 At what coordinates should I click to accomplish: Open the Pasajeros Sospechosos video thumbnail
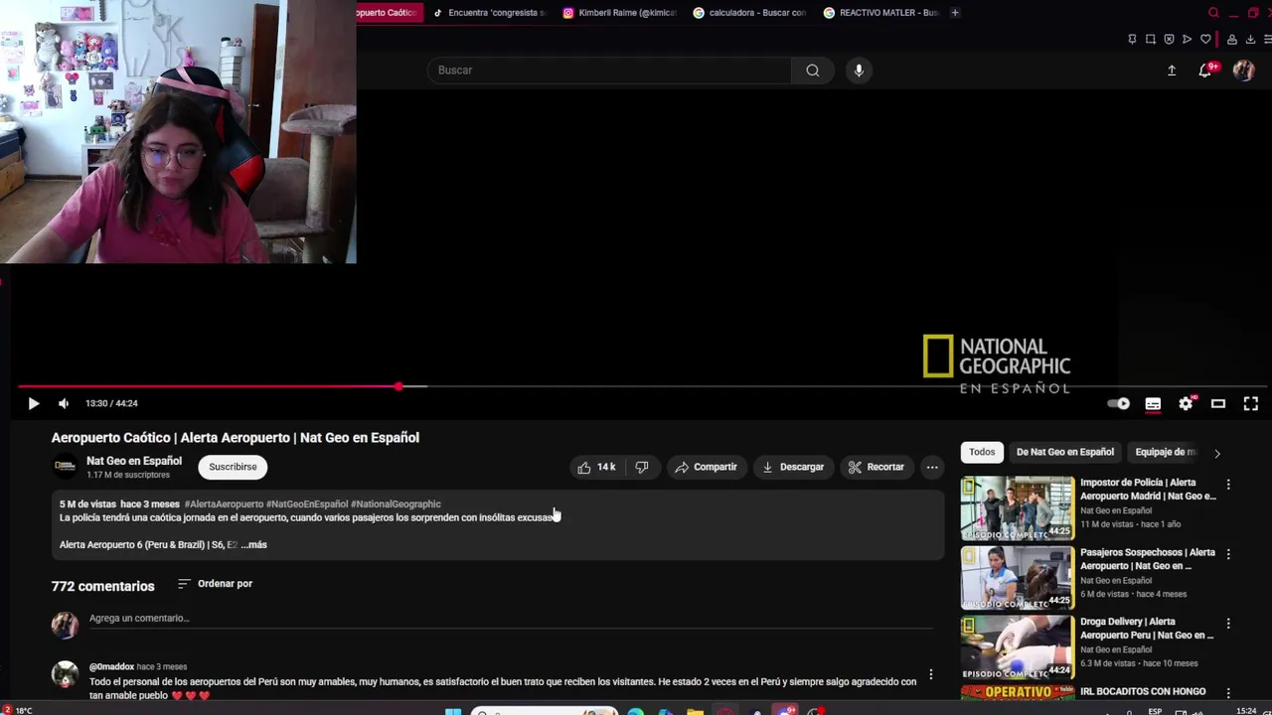pyautogui.click(x=1017, y=578)
